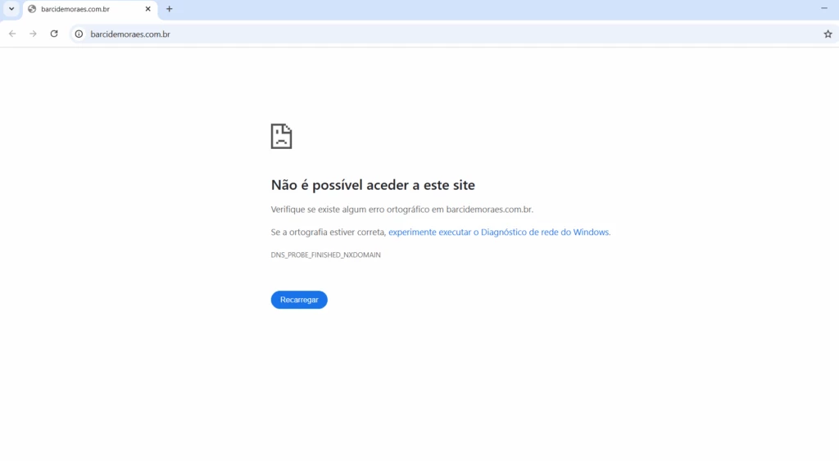Viewport: 839px width, 461px height.
Task: Open a new tab with the plus icon
Action: coord(170,9)
